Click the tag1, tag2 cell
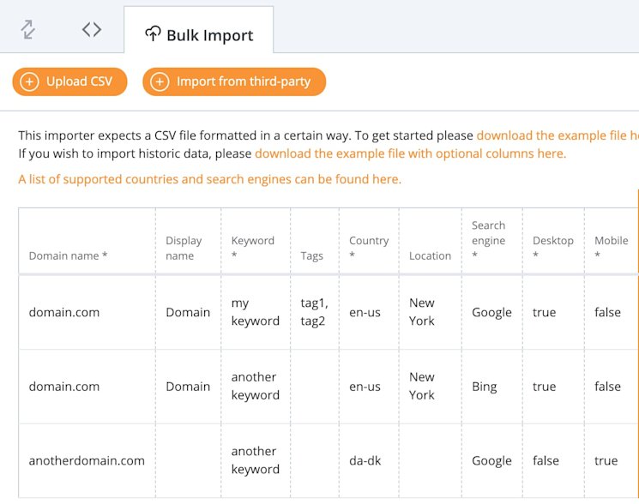The width and height of the screenshot is (639, 504). tap(314, 312)
